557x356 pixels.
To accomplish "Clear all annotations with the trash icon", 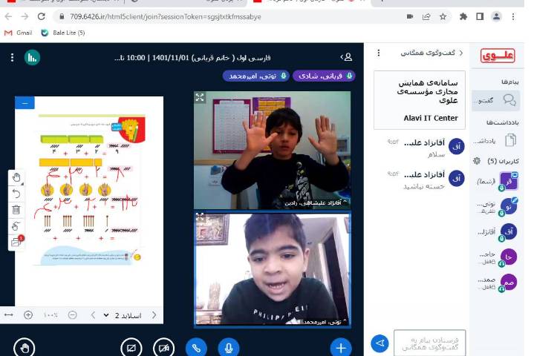I will pyautogui.click(x=16, y=210).
